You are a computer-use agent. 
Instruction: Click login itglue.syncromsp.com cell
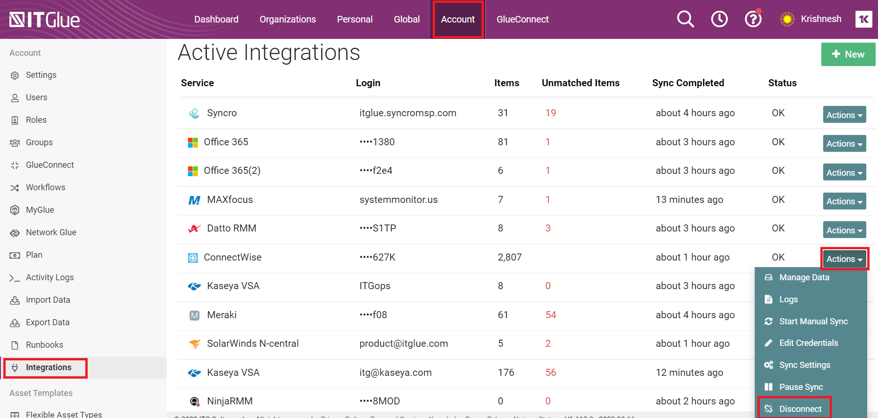(x=408, y=113)
